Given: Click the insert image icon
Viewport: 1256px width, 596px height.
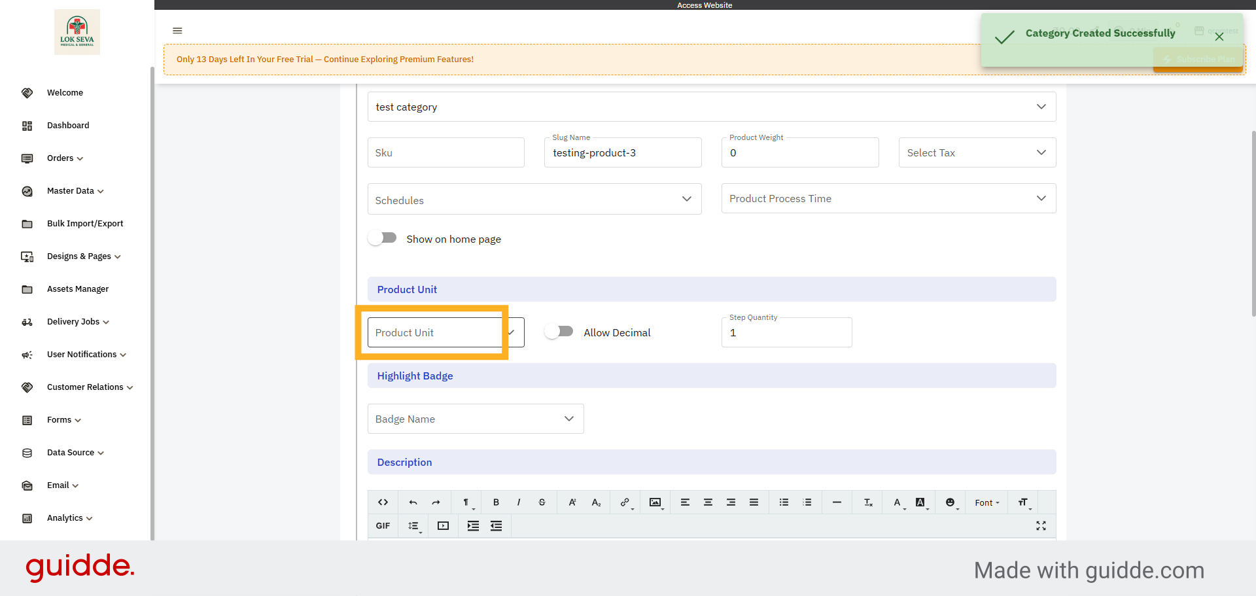Looking at the screenshot, I should tap(654, 502).
